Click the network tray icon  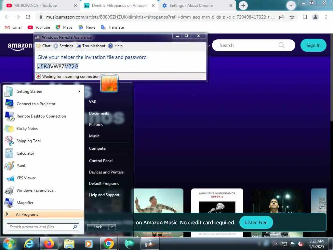click(284, 244)
